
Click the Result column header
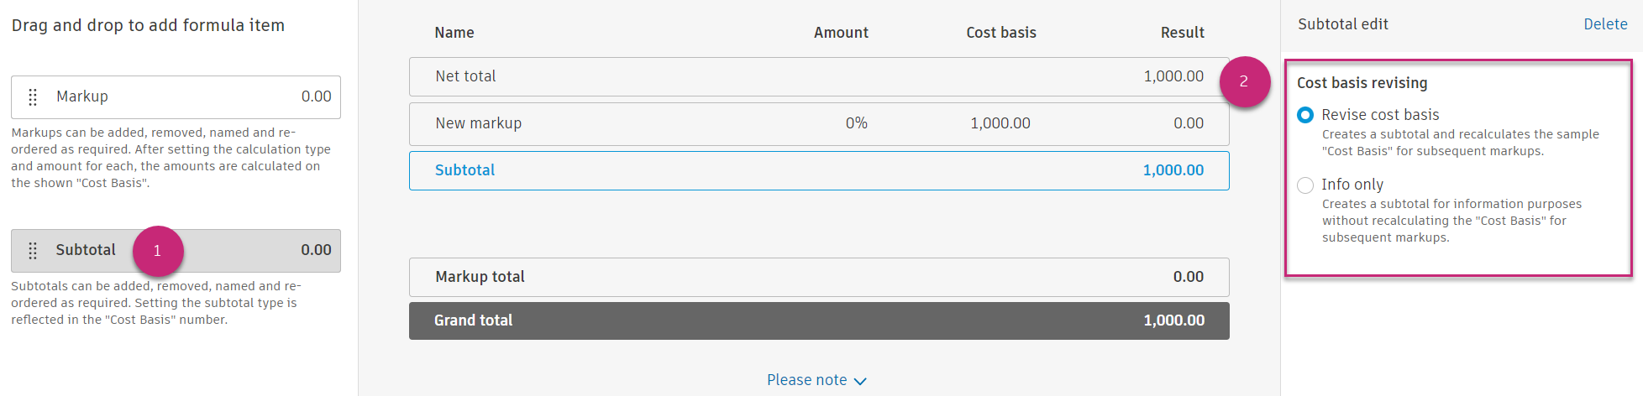[x=1182, y=33]
